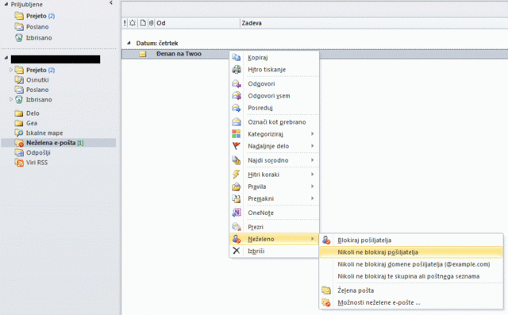Open Izbrisano under Priljubljene favorites
This screenshot has height=315, width=508.
coord(39,37)
